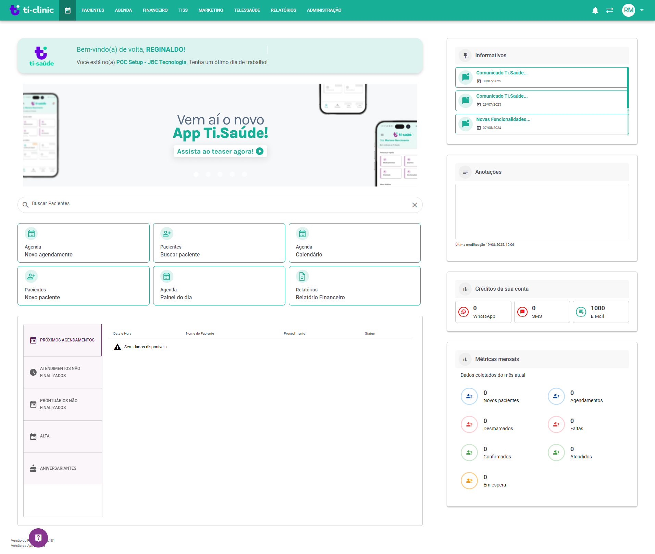Click the WhatsApp credits card
This screenshot has width=655, height=554.
pos(483,312)
